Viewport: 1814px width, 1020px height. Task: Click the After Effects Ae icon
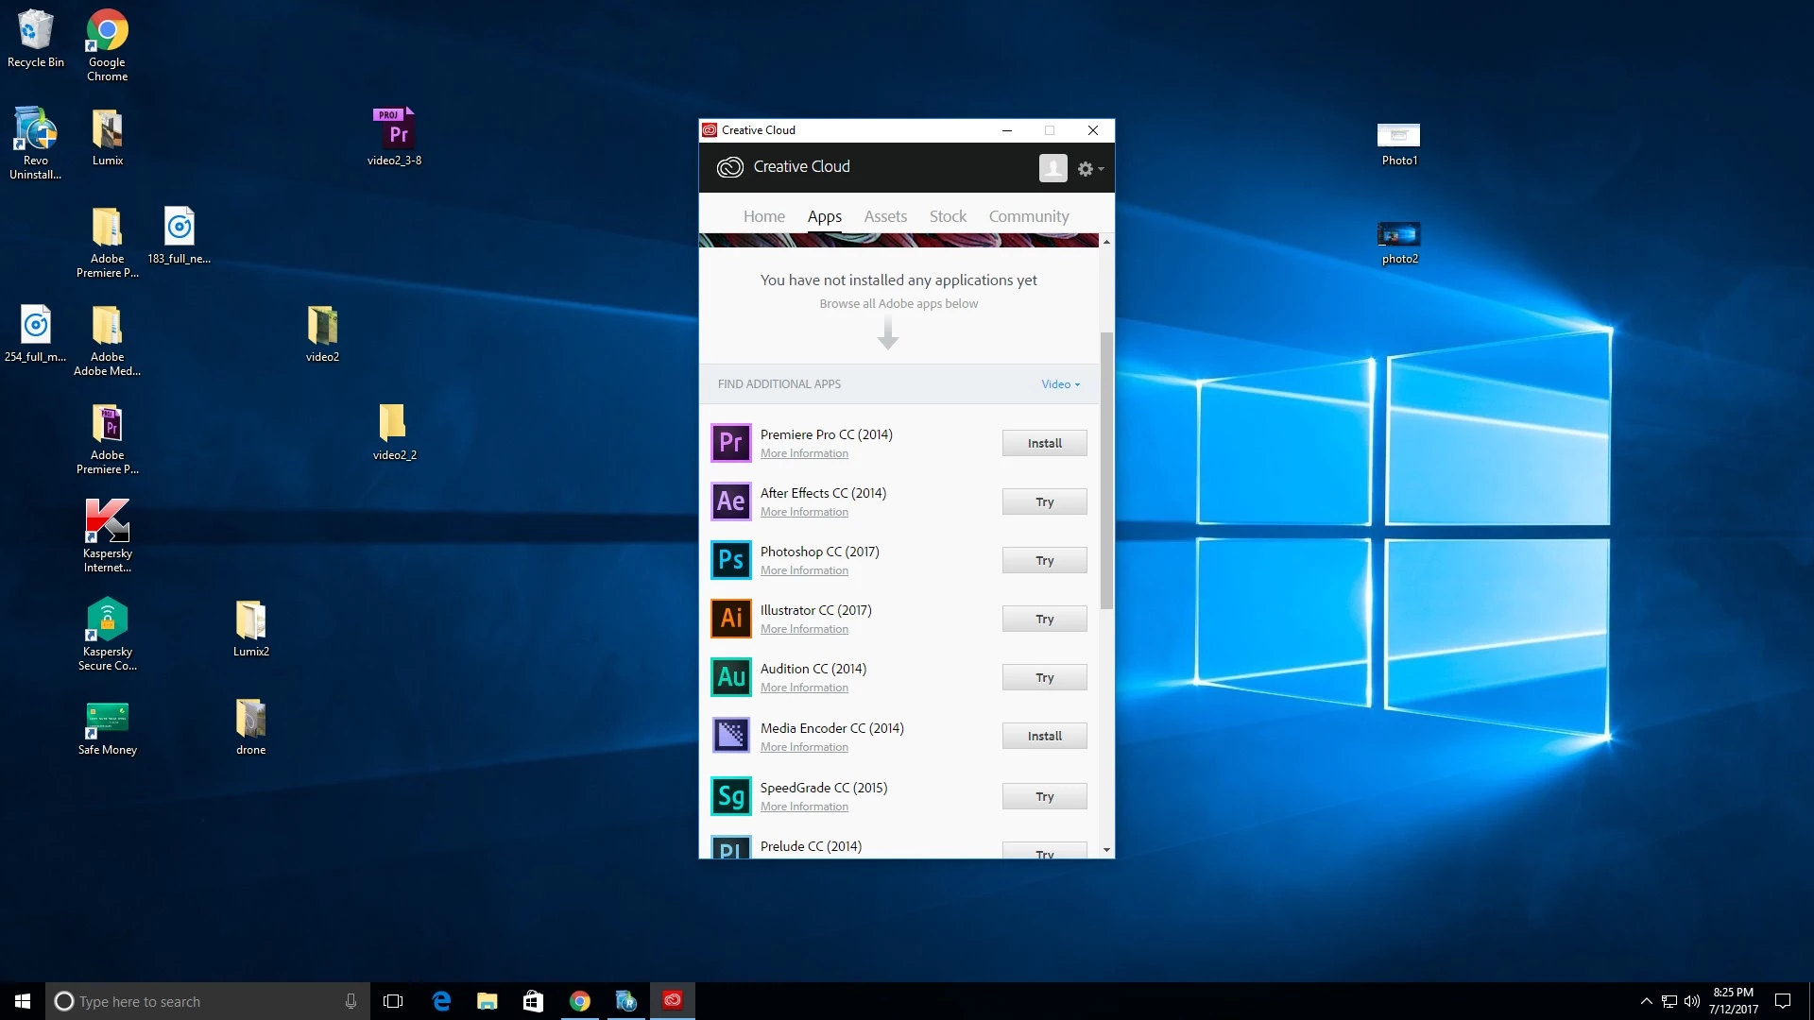coord(730,501)
